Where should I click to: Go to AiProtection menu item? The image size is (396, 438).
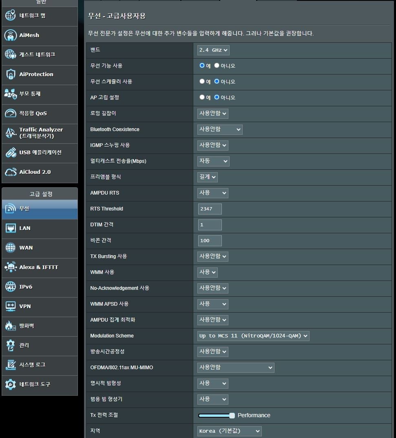pos(40,75)
